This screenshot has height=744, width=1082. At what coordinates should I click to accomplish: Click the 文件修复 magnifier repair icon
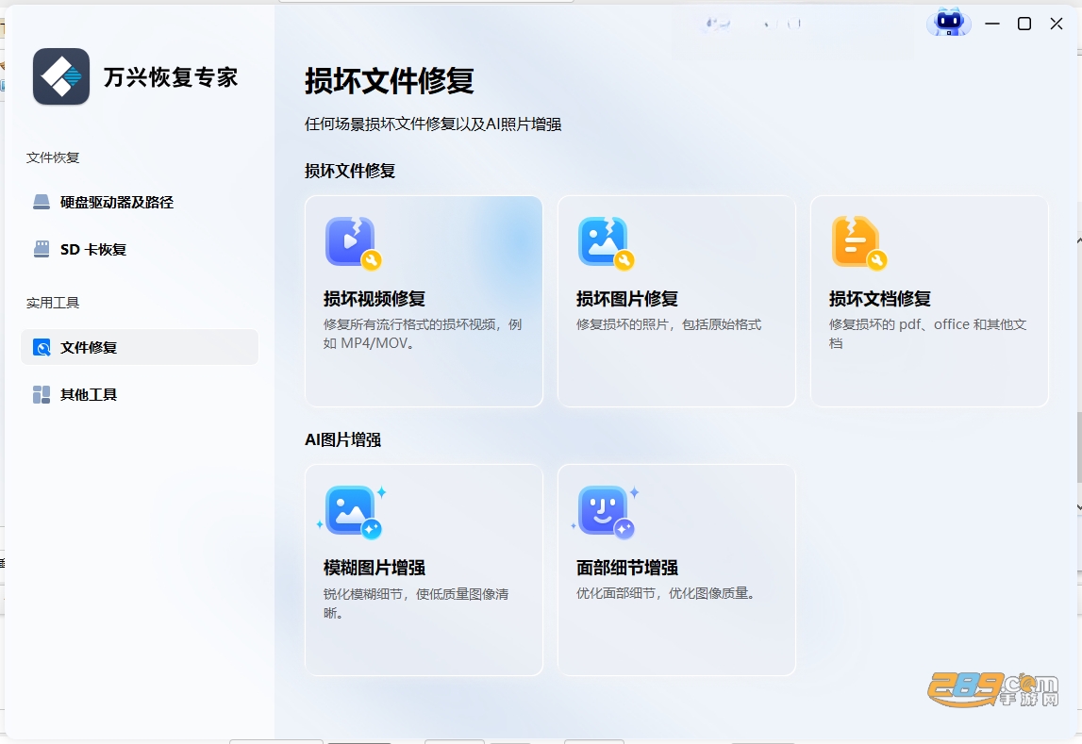pos(42,348)
